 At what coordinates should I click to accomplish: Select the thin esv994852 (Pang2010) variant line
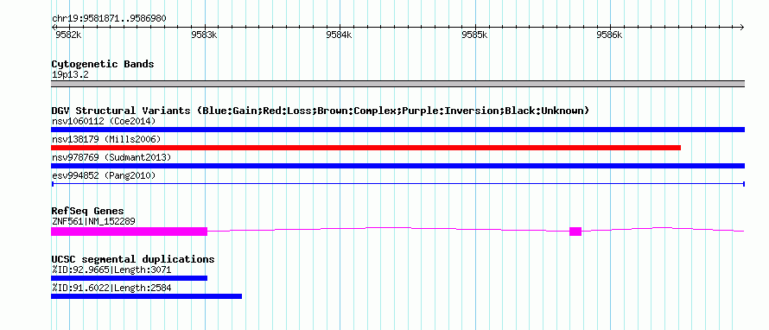[397, 184]
